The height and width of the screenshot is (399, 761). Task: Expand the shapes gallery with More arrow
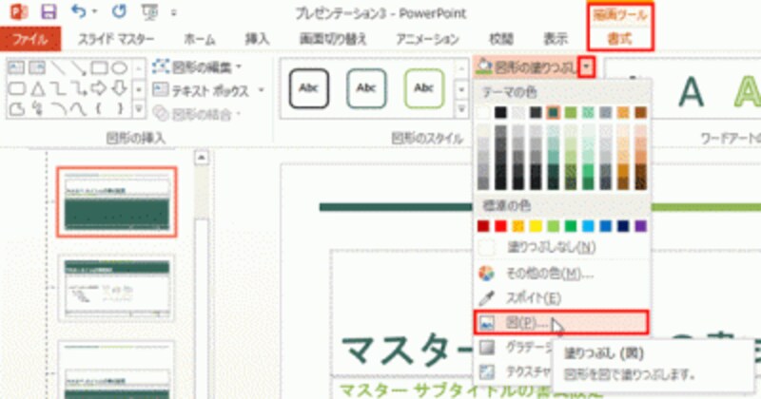pos(139,110)
